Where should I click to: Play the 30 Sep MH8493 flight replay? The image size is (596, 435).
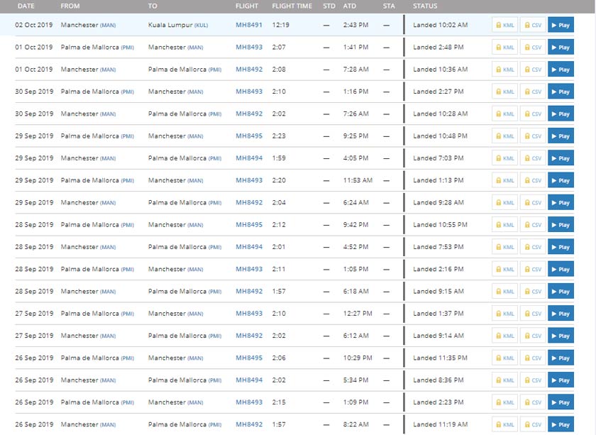pos(560,91)
